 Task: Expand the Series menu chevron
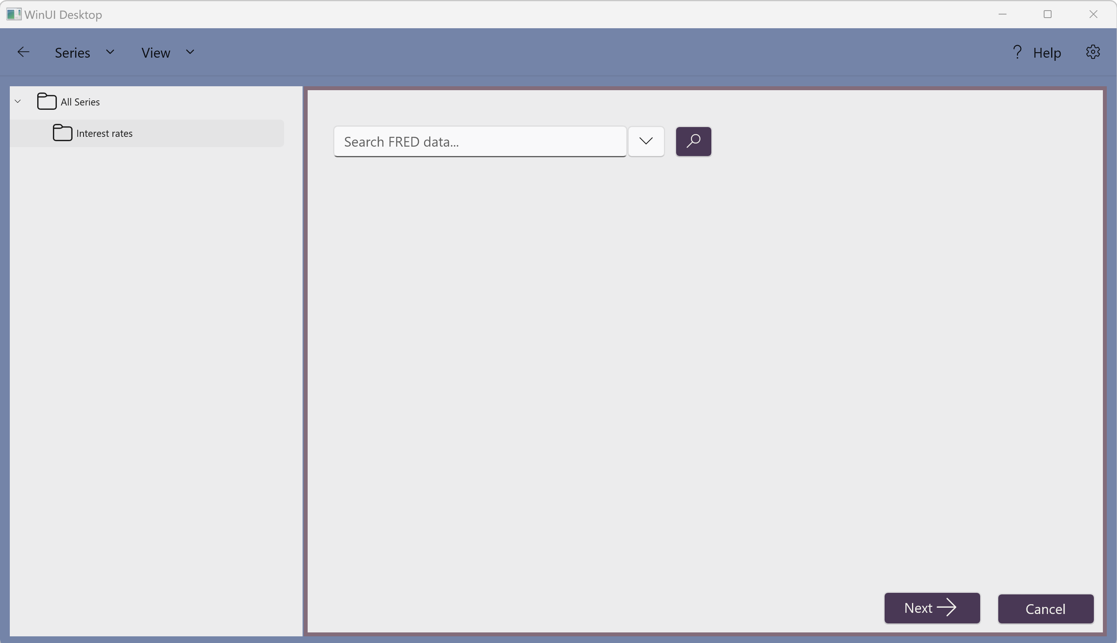(111, 52)
